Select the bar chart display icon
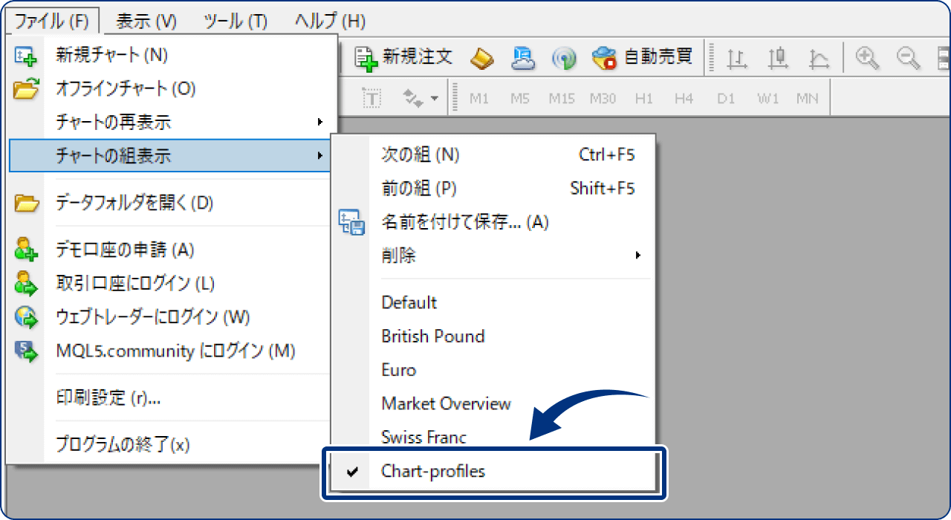 coord(737,58)
